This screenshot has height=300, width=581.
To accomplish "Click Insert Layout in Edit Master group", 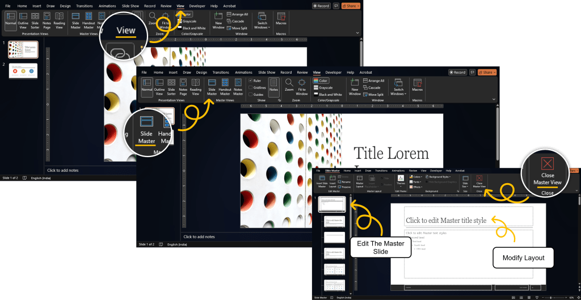I will (x=332, y=181).
